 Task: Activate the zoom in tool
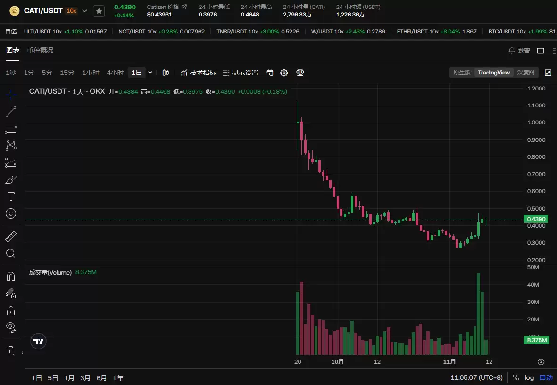click(11, 253)
